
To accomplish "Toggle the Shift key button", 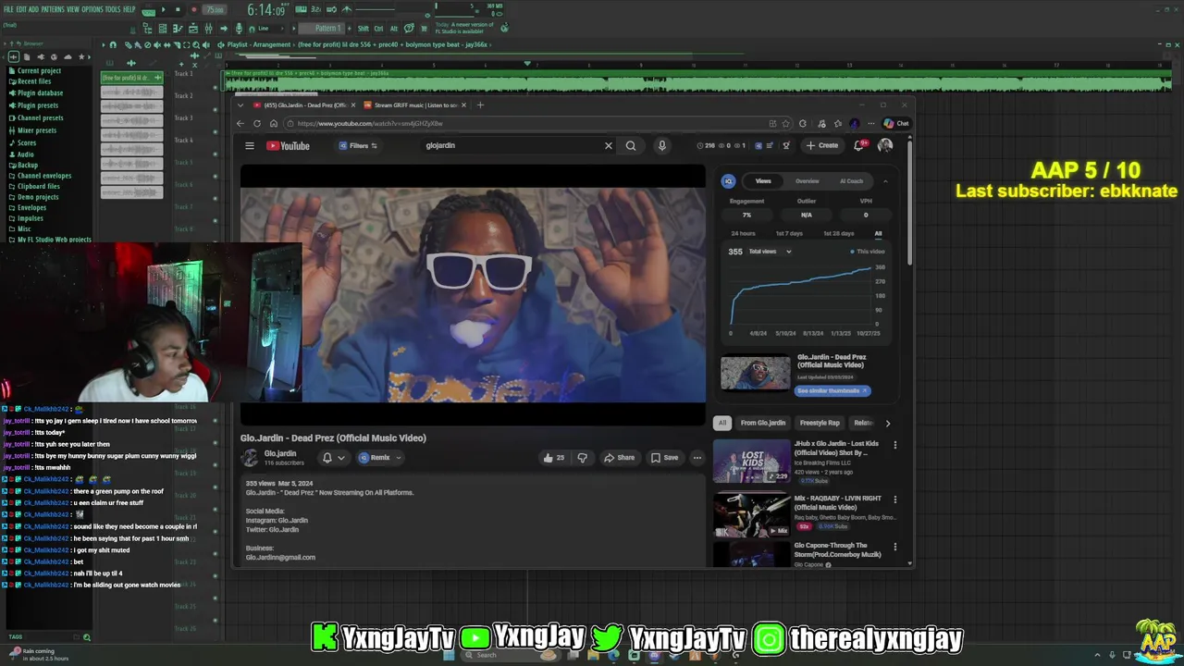I will coord(363,28).
